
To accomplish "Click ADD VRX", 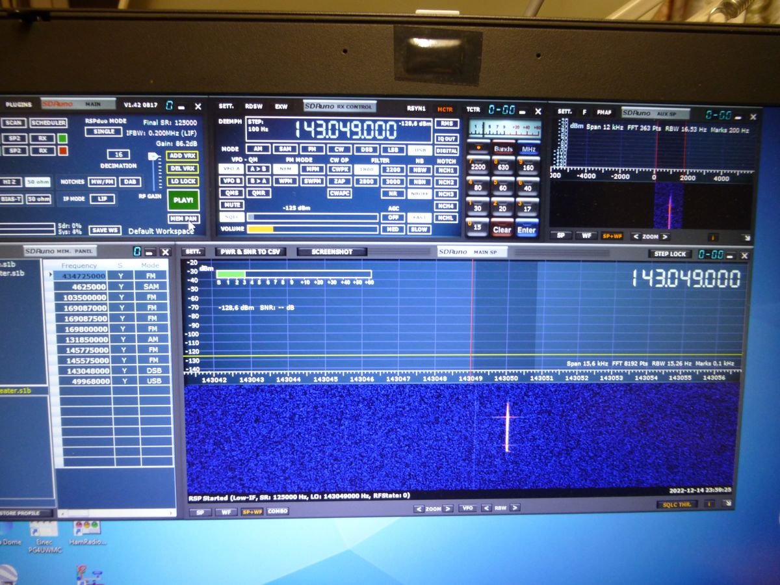I will click(183, 156).
